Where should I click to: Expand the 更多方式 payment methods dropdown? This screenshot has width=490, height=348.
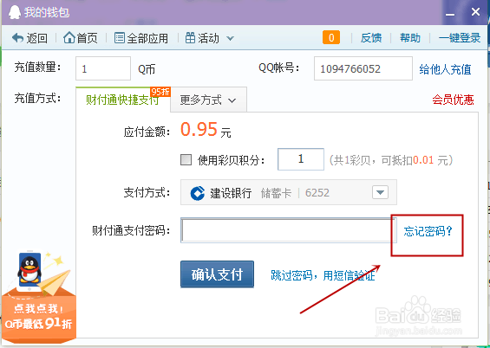point(208,100)
